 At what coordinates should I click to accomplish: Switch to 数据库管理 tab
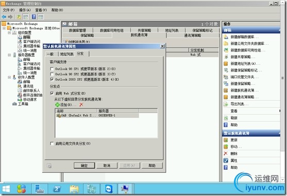tap(77, 30)
